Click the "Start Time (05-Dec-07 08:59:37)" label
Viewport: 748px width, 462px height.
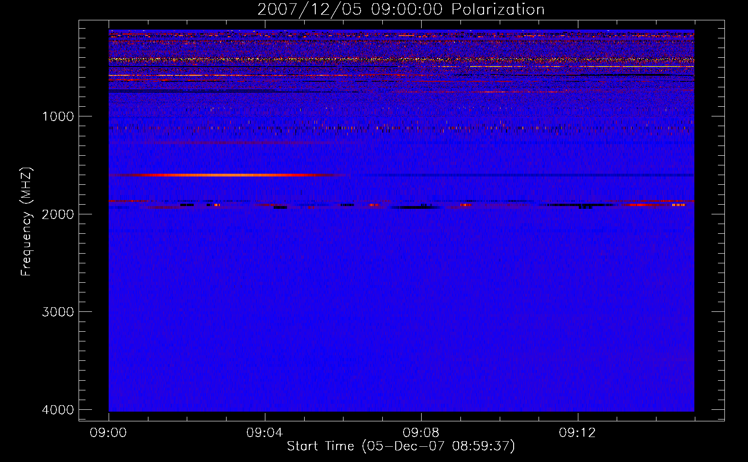pos(401,446)
